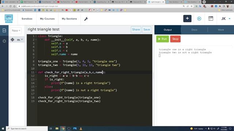Go to Sandbox page
234x131 pixels.
pyautogui.click(x=27, y=19)
